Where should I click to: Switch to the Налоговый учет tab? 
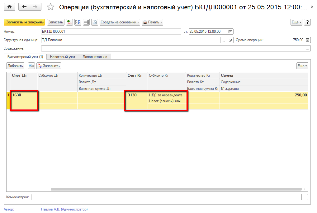[63, 57]
